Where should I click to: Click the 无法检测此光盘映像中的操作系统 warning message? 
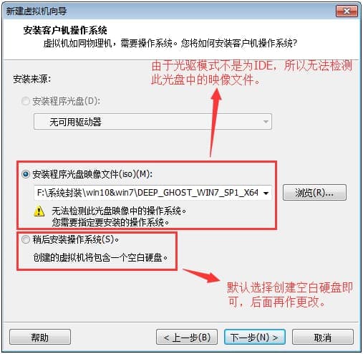click(x=119, y=211)
